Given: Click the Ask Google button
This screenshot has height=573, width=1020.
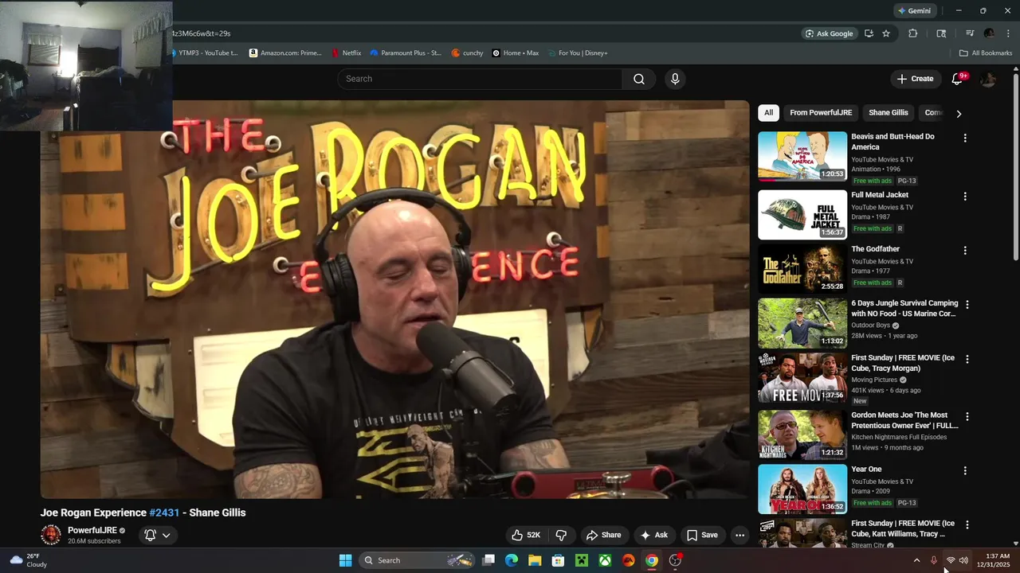Looking at the screenshot, I should coord(829,33).
